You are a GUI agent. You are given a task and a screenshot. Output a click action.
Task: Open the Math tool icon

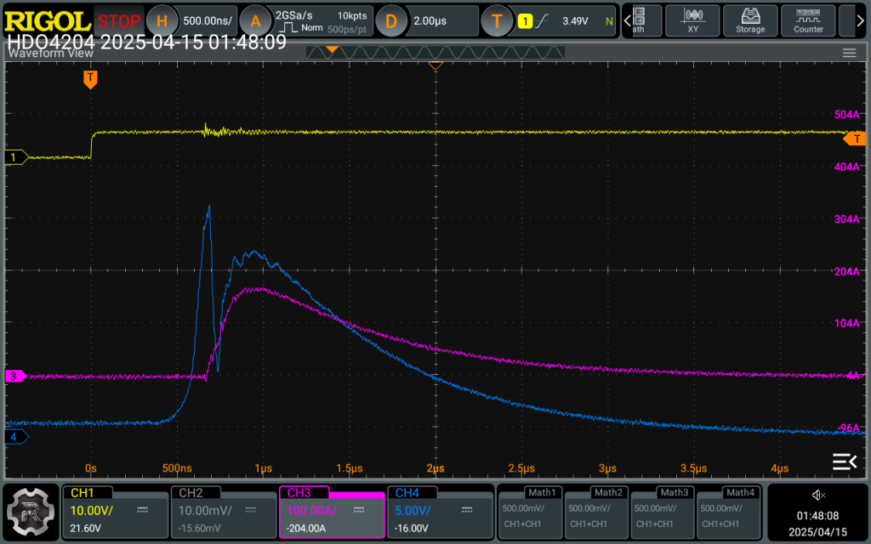tap(639, 21)
